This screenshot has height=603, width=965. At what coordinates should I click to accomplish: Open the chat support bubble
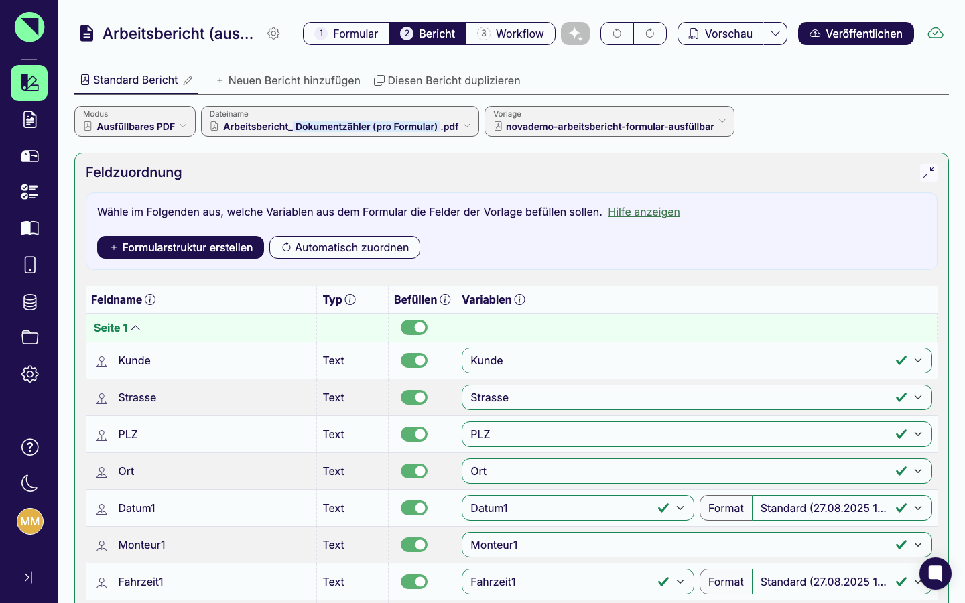[x=936, y=574]
